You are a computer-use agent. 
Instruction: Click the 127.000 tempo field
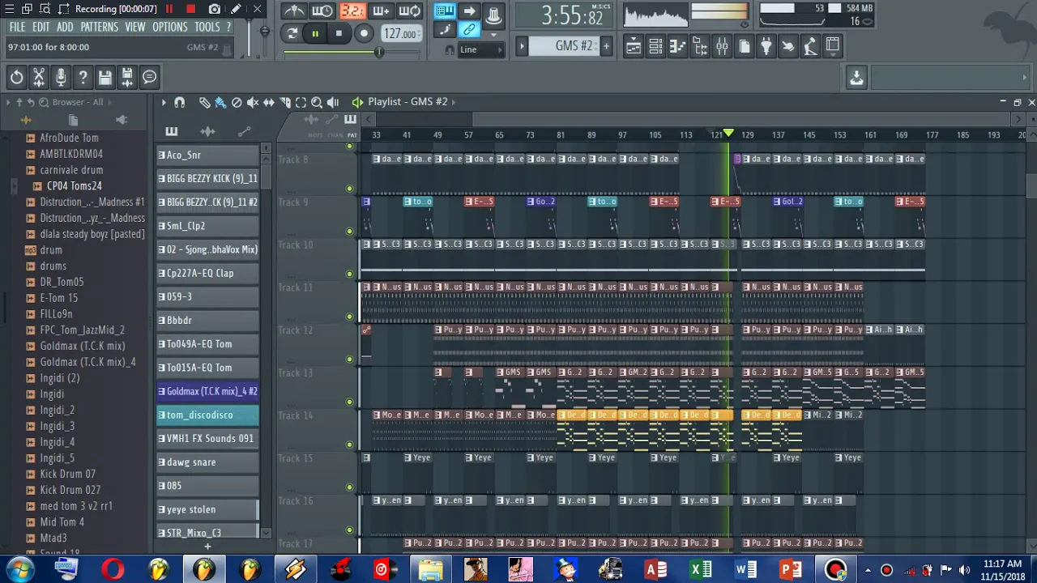(x=400, y=33)
